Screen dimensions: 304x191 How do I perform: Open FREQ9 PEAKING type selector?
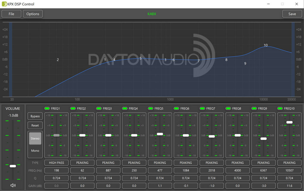tap(264, 163)
